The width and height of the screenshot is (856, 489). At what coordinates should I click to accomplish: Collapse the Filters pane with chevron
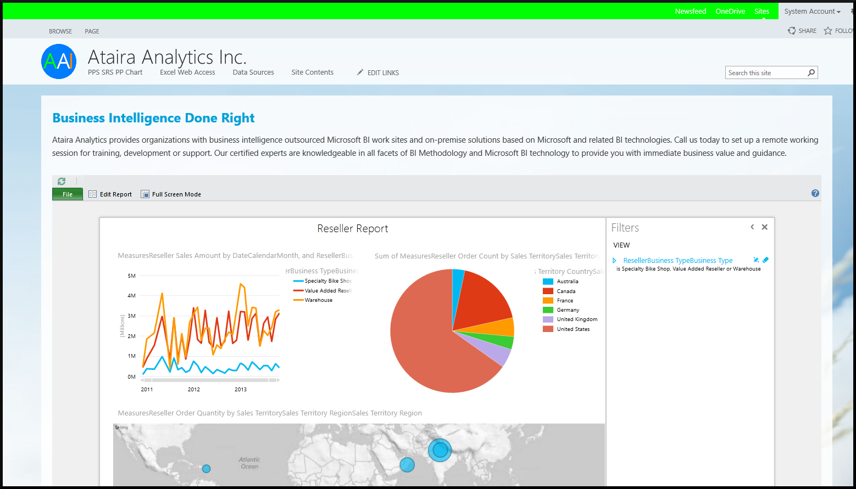752,227
